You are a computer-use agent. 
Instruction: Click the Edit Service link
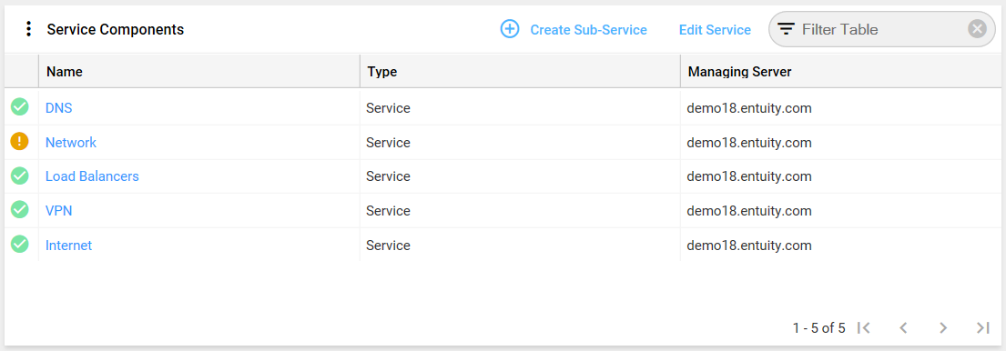[x=715, y=30]
